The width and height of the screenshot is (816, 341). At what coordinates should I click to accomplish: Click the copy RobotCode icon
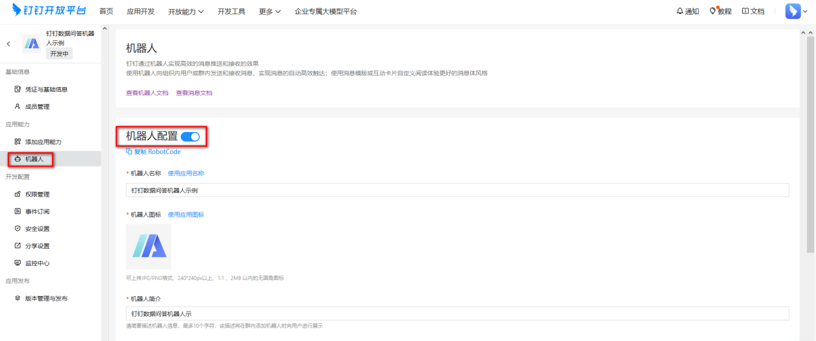129,152
